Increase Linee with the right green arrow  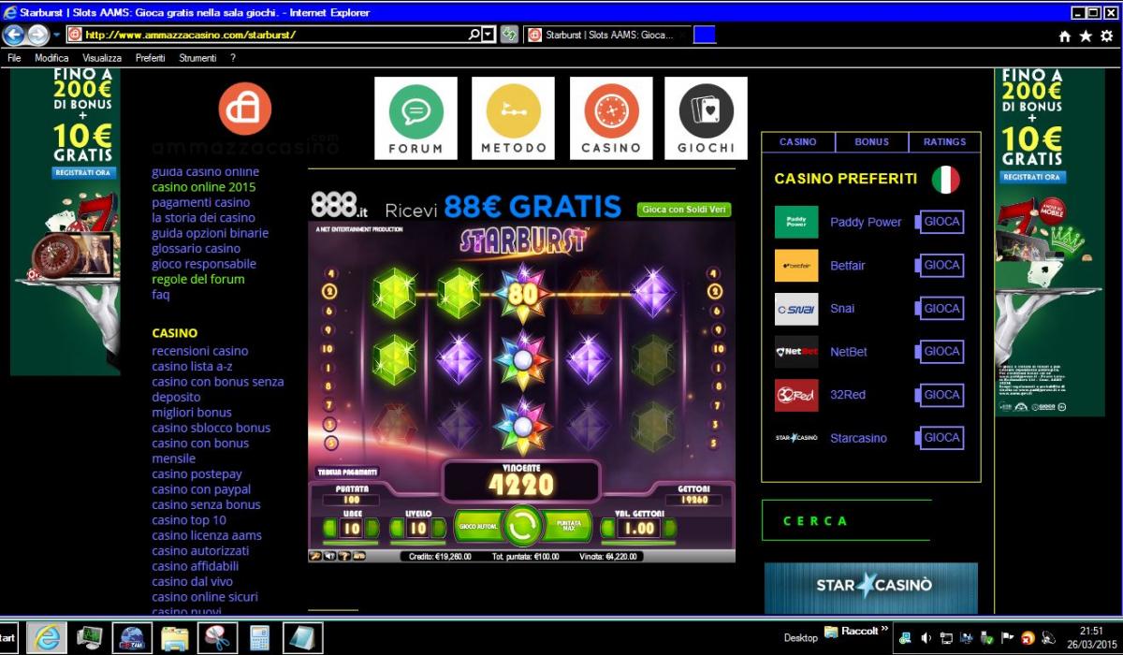point(371,529)
